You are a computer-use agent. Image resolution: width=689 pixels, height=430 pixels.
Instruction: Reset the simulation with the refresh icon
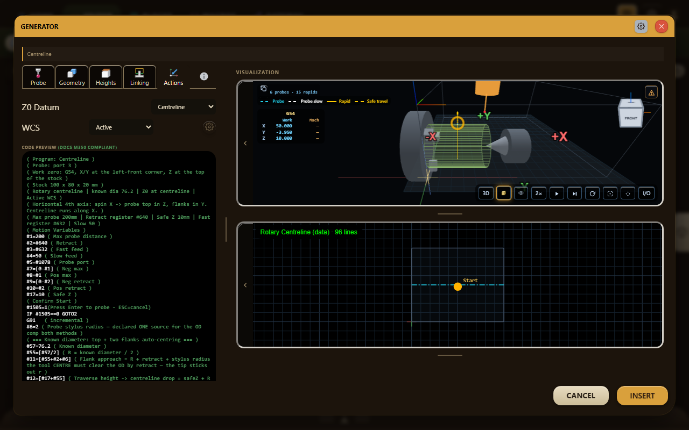point(592,193)
